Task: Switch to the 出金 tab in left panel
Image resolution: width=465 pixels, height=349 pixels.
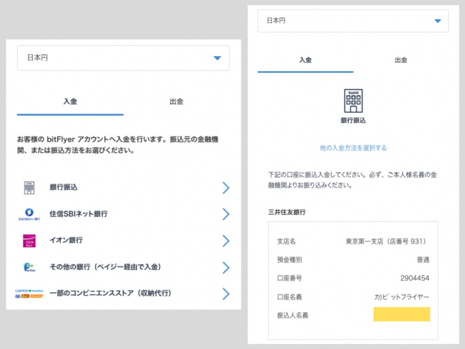Action: pos(176,101)
